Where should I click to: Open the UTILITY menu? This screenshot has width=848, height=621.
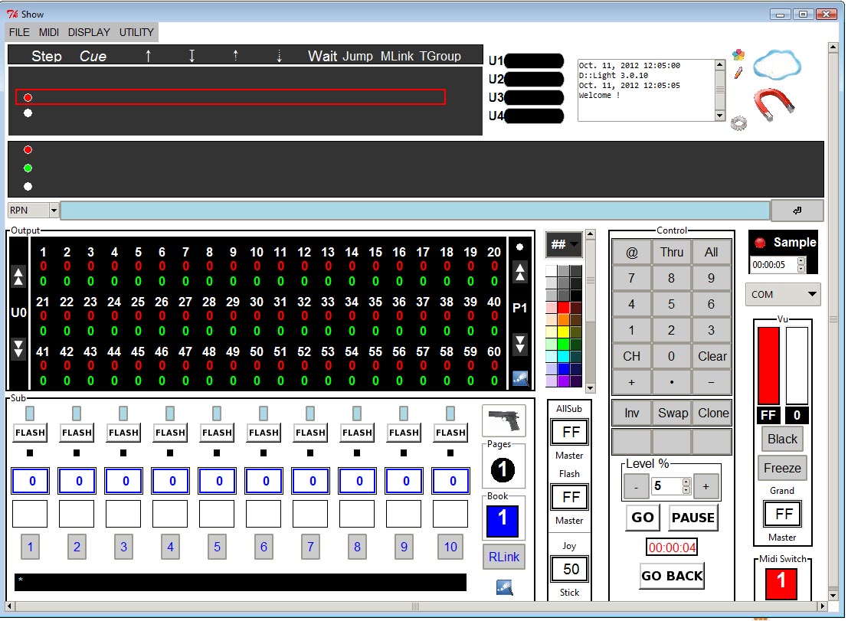(136, 32)
